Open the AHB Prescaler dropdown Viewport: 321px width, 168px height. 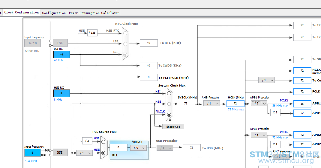[211, 104]
